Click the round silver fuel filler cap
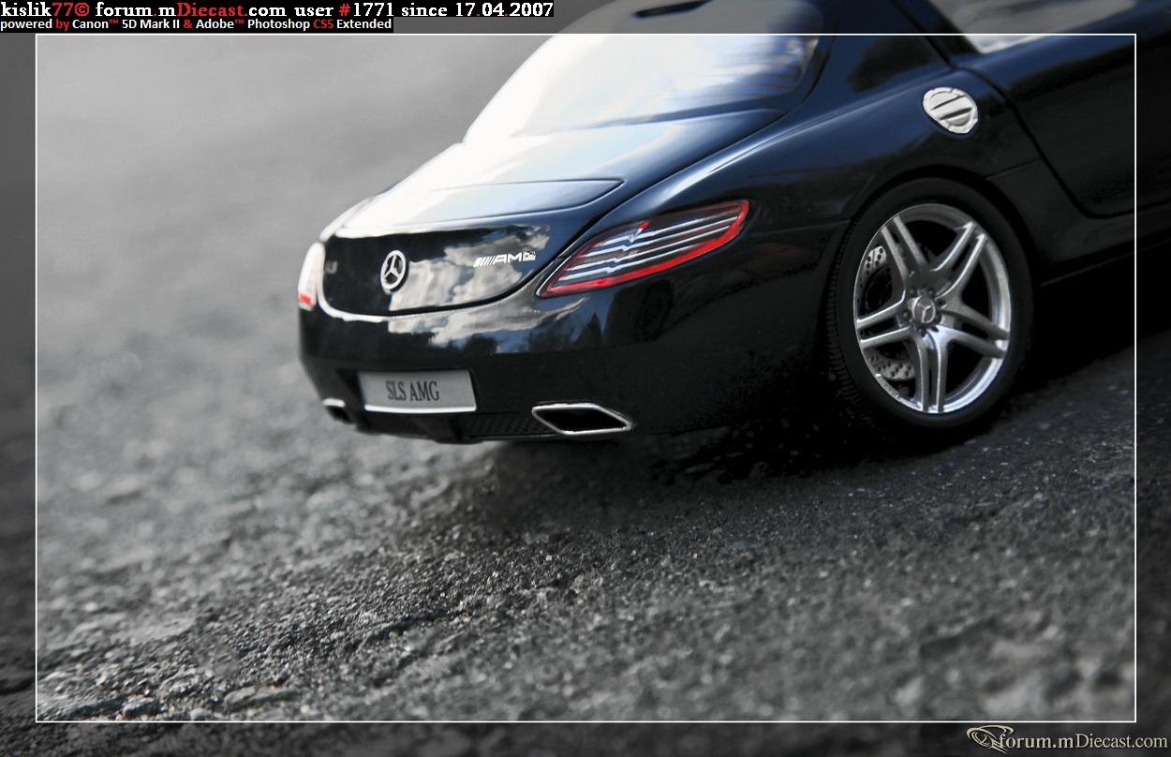 [x=950, y=110]
